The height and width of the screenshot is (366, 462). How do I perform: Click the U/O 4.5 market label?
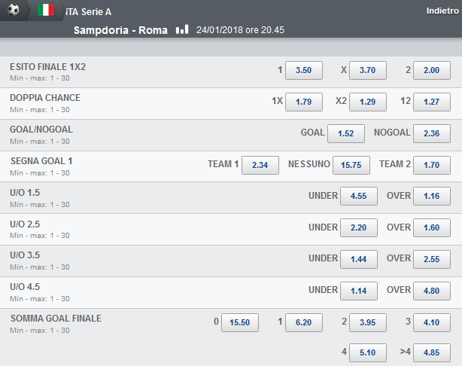(25, 287)
